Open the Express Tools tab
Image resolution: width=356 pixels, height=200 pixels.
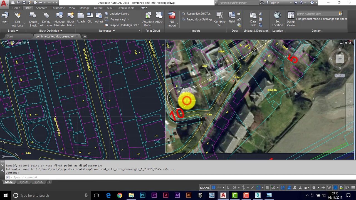pyautogui.click(x=126, y=8)
